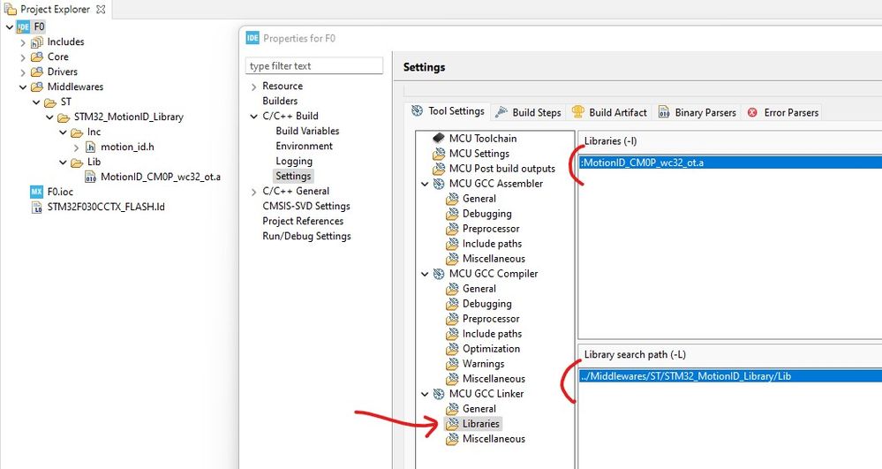Click the MotionID_CM0P_wc32_ot.a binary file icon
This screenshot has height=469, width=882.
pos(90,177)
